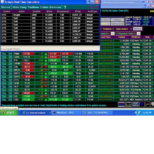Click the help question mark icon in Executions window
This screenshot has width=154, height=154.
click(65, 7)
